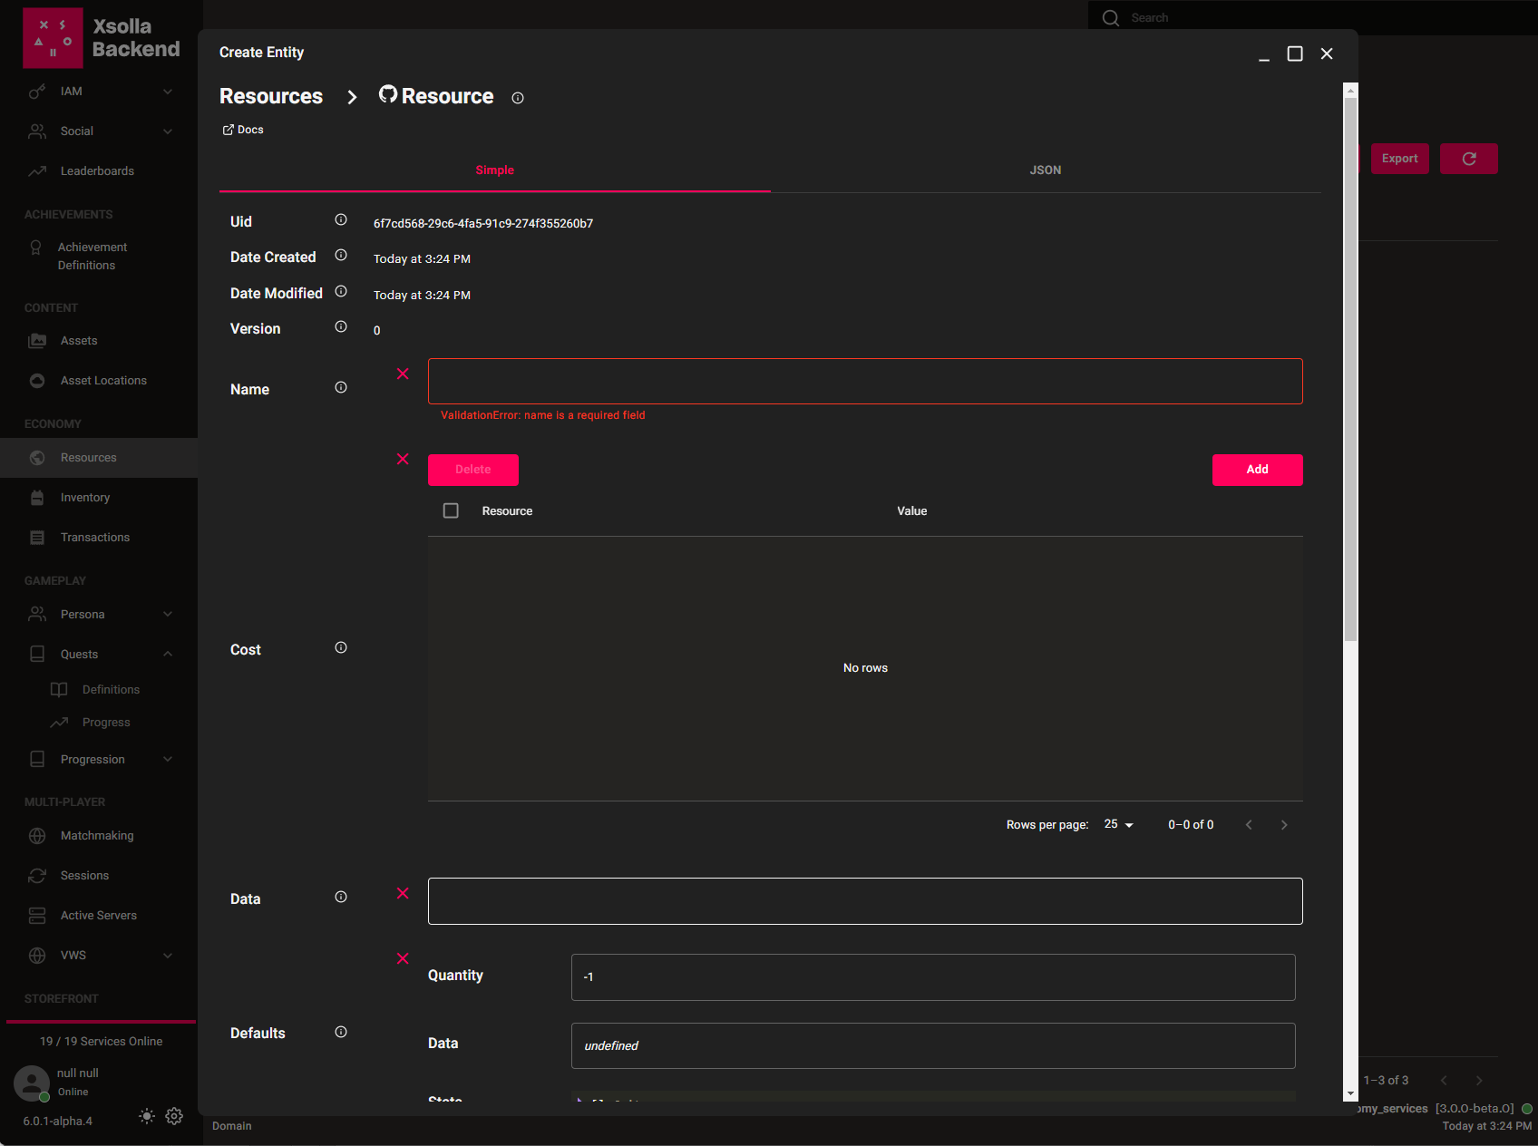Click the Search field at top
This screenshot has height=1146, width=1538.
click(x=1313, y=18)
